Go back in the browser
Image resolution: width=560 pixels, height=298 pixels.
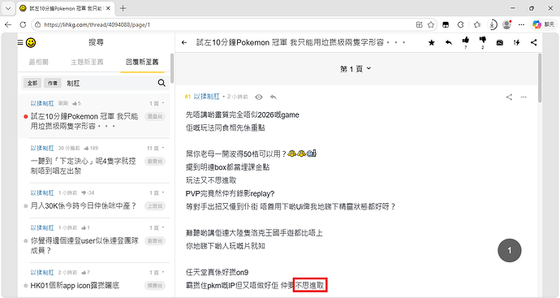[x=8, y=24]
